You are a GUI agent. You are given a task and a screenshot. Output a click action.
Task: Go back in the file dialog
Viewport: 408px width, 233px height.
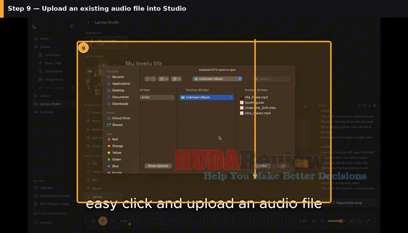click(x=147, y=79)
